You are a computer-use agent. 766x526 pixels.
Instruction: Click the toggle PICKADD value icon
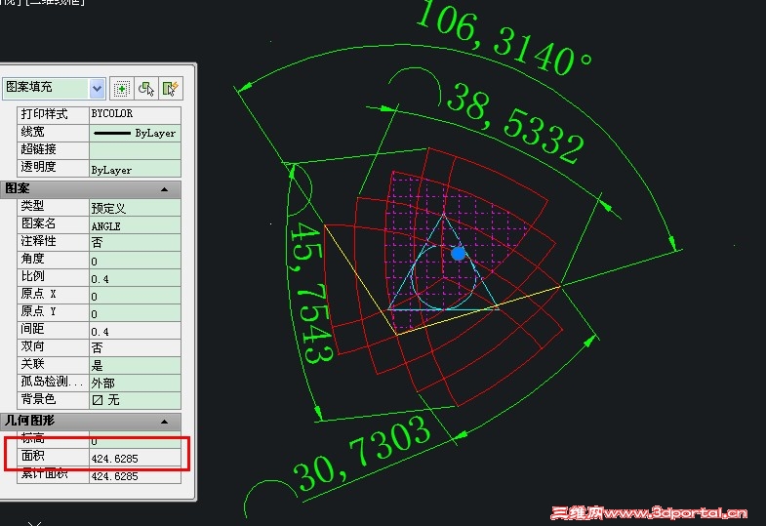point(121,89)
